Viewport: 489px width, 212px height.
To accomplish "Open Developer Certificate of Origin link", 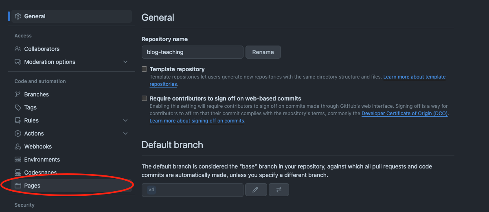I will coord(405,114).
